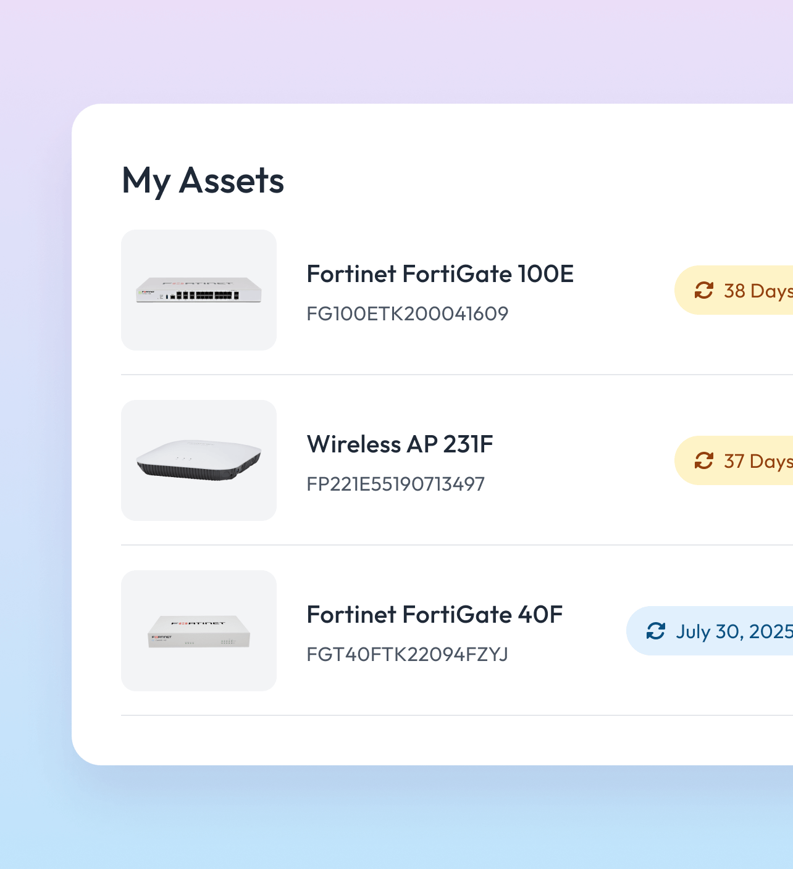Select the 38 Days renewal badge text
Screen dimensions: 793x869
pyautogui.click(x=758, y=291)
